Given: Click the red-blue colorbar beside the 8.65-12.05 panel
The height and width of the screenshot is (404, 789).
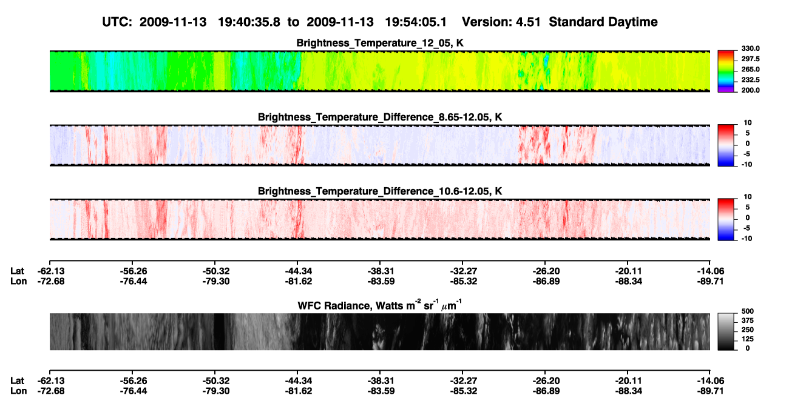Looking at the screenshot, I should (726, 145).
